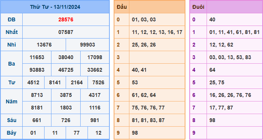Select the "Năm" row label
The width and height of the screenshot is (263, 140).
pos(12,101)
